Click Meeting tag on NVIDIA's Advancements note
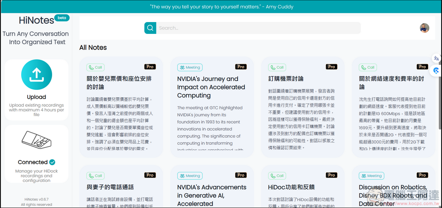 pyautogui.click(x=190, y=176)
